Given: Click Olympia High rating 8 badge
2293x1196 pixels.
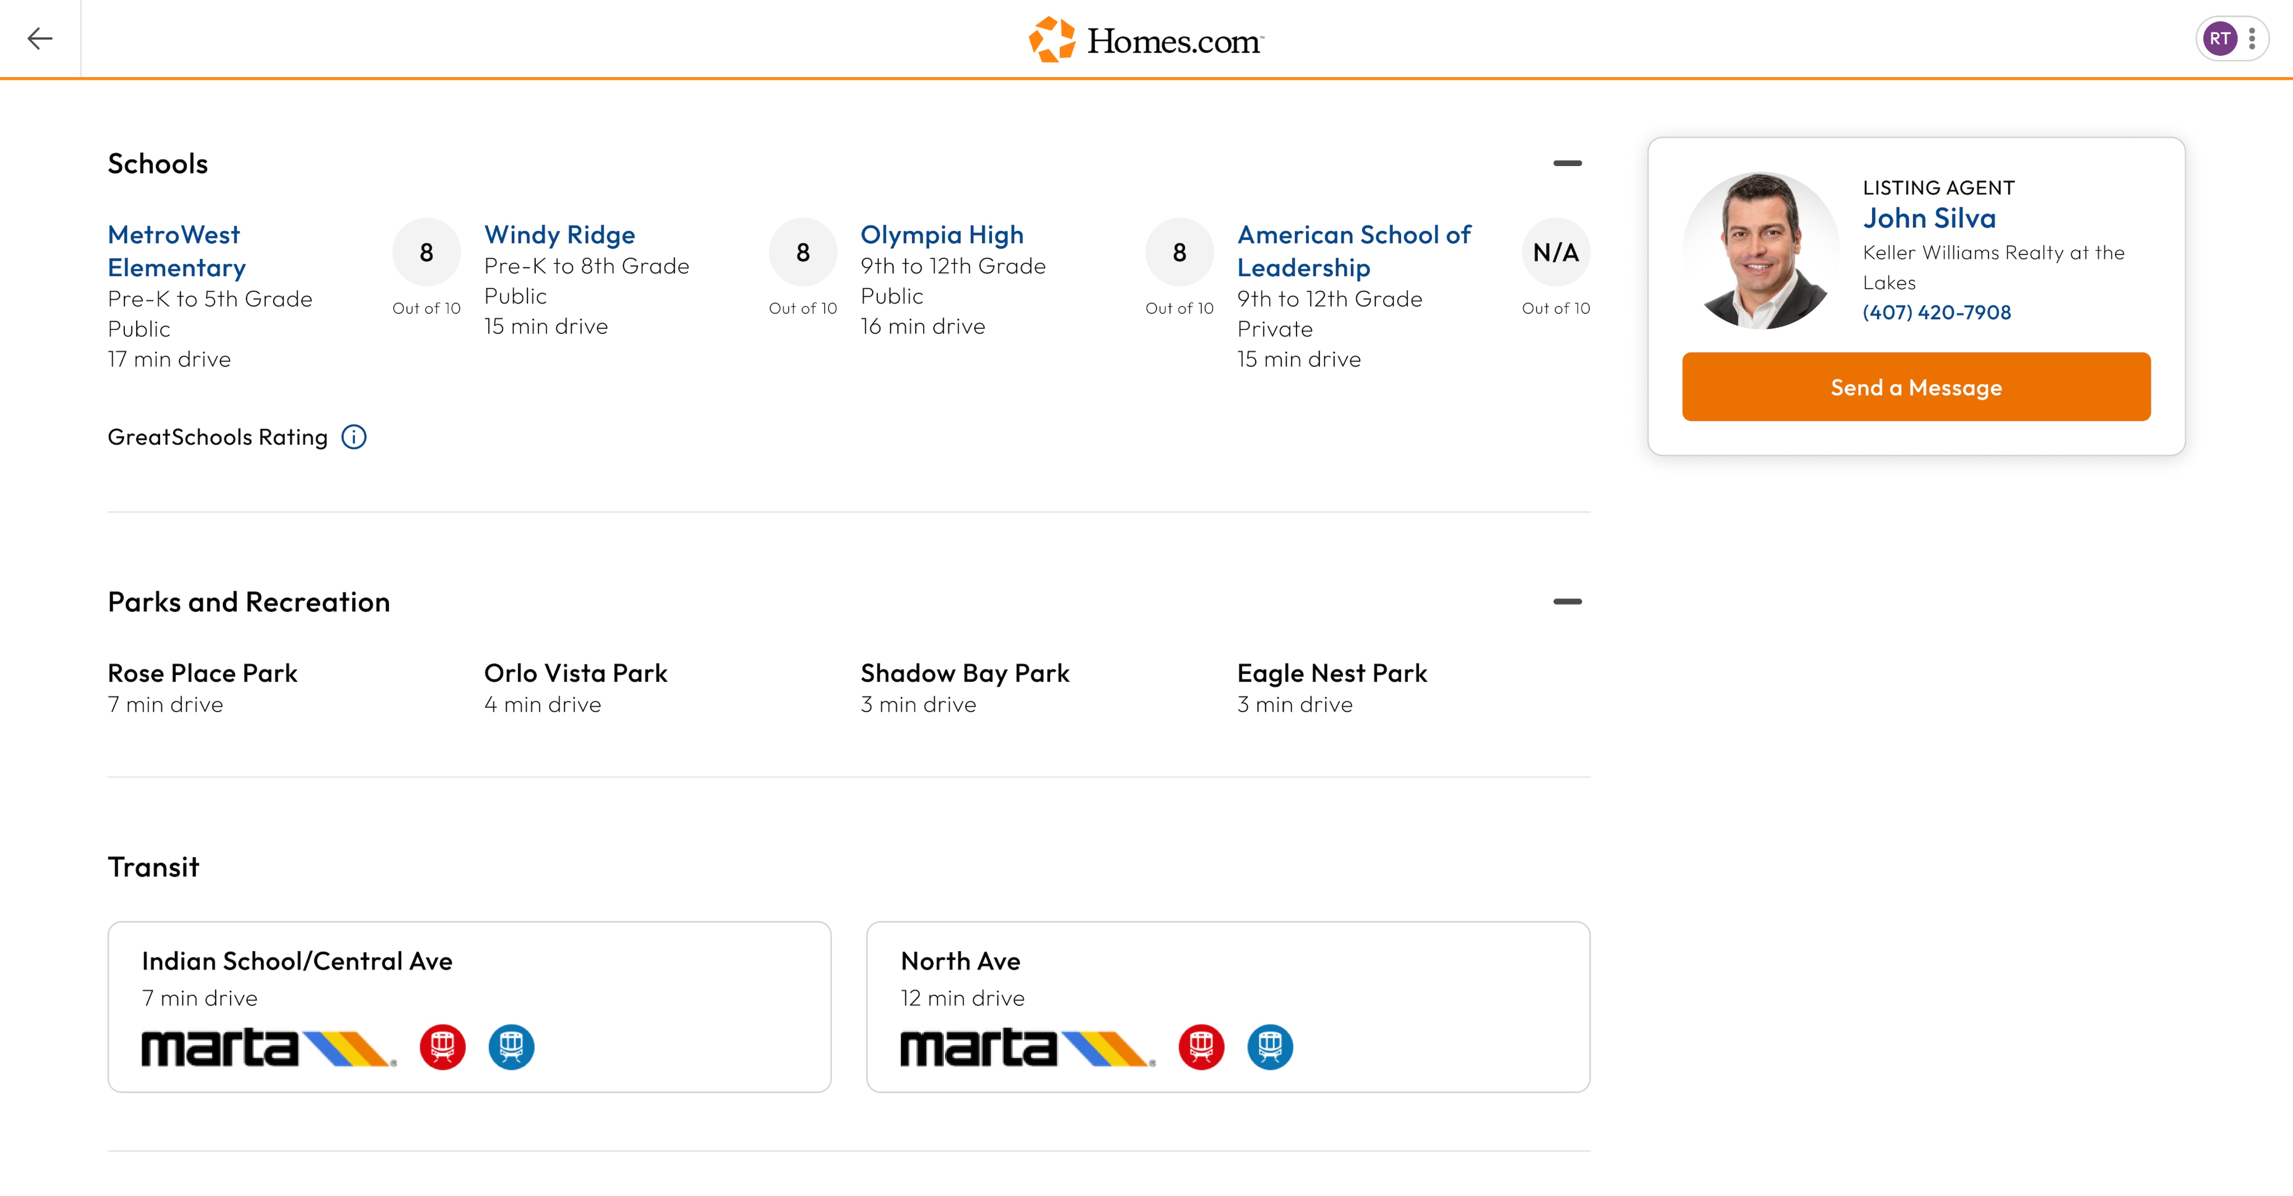Looking at the screenshot, I should click(1180, 253).
